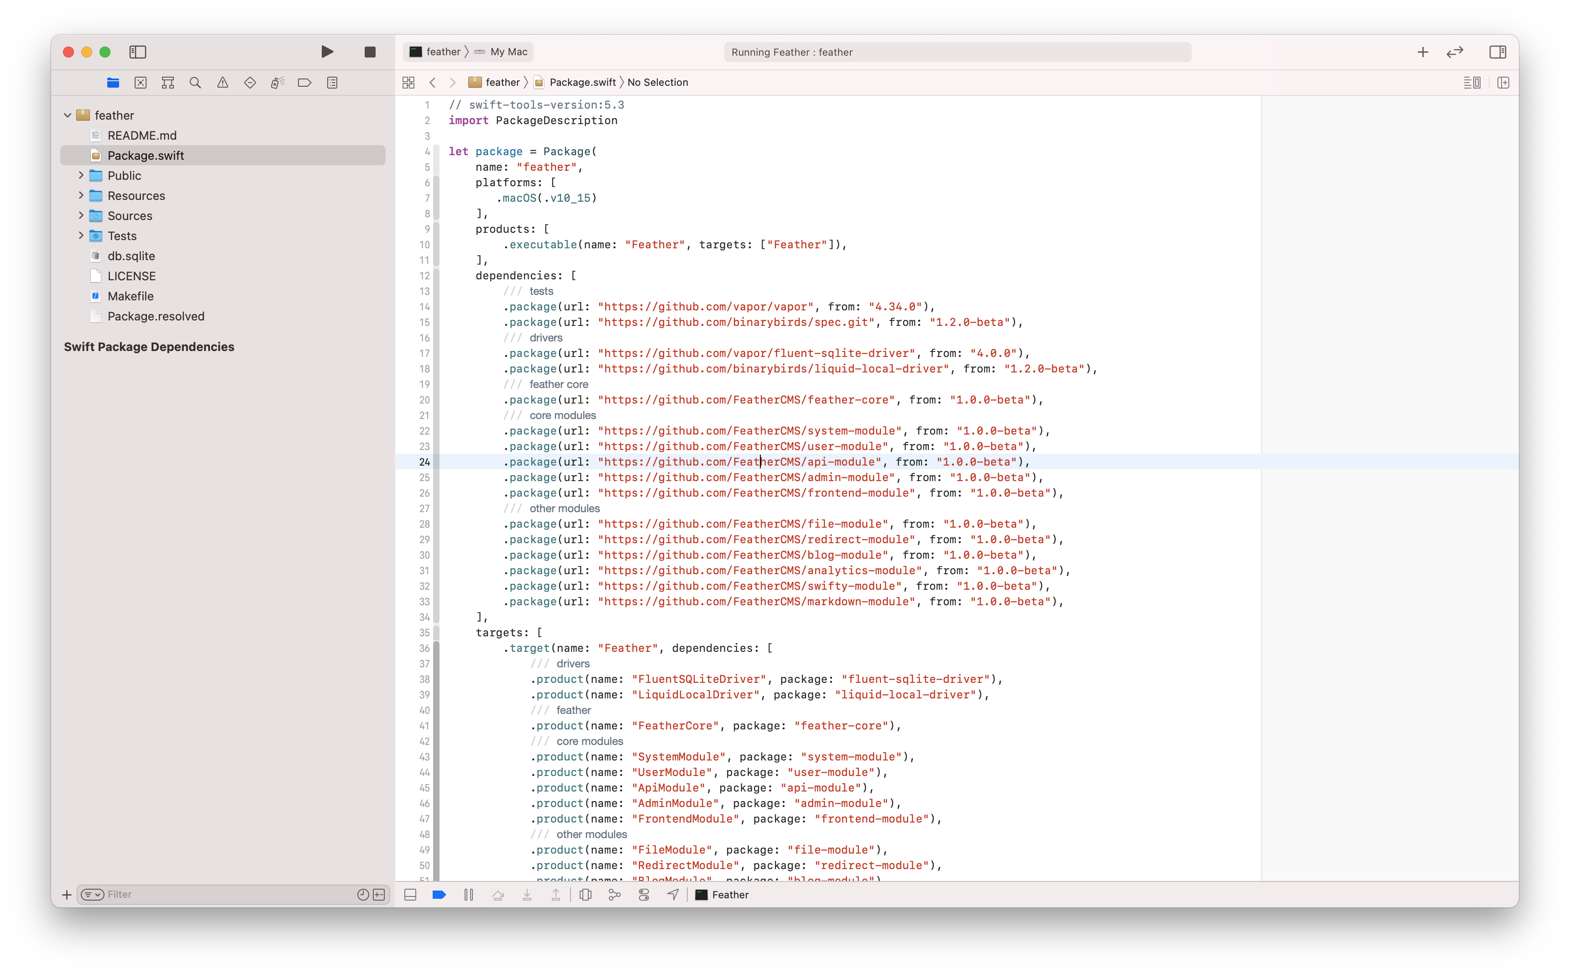
Task: Stop the running Feather process
Action: coord(370,52)
